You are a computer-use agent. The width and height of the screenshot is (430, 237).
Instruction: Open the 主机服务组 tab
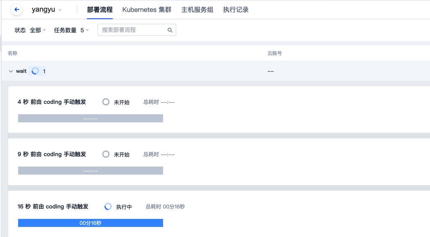[x=197, y=10]
